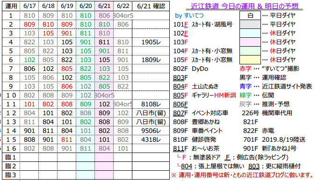
Task: Click legend entry 101F スカート有・湖風号
Action: tap(202, 24)
